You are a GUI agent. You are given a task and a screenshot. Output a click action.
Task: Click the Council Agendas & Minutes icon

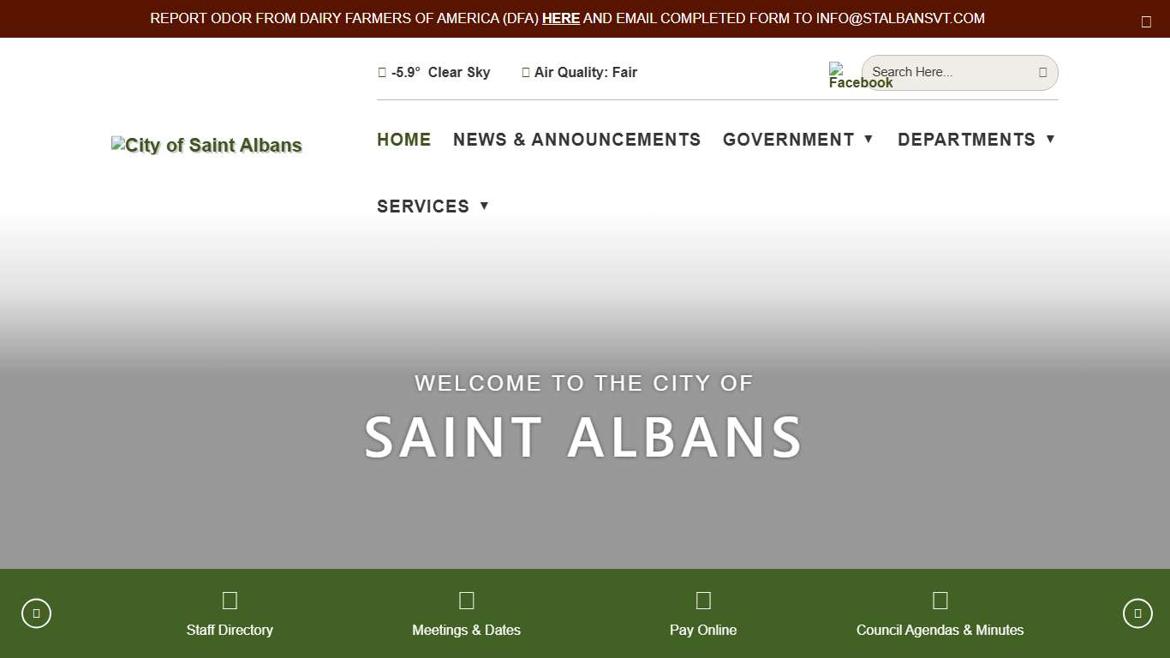tap(940, 600)
